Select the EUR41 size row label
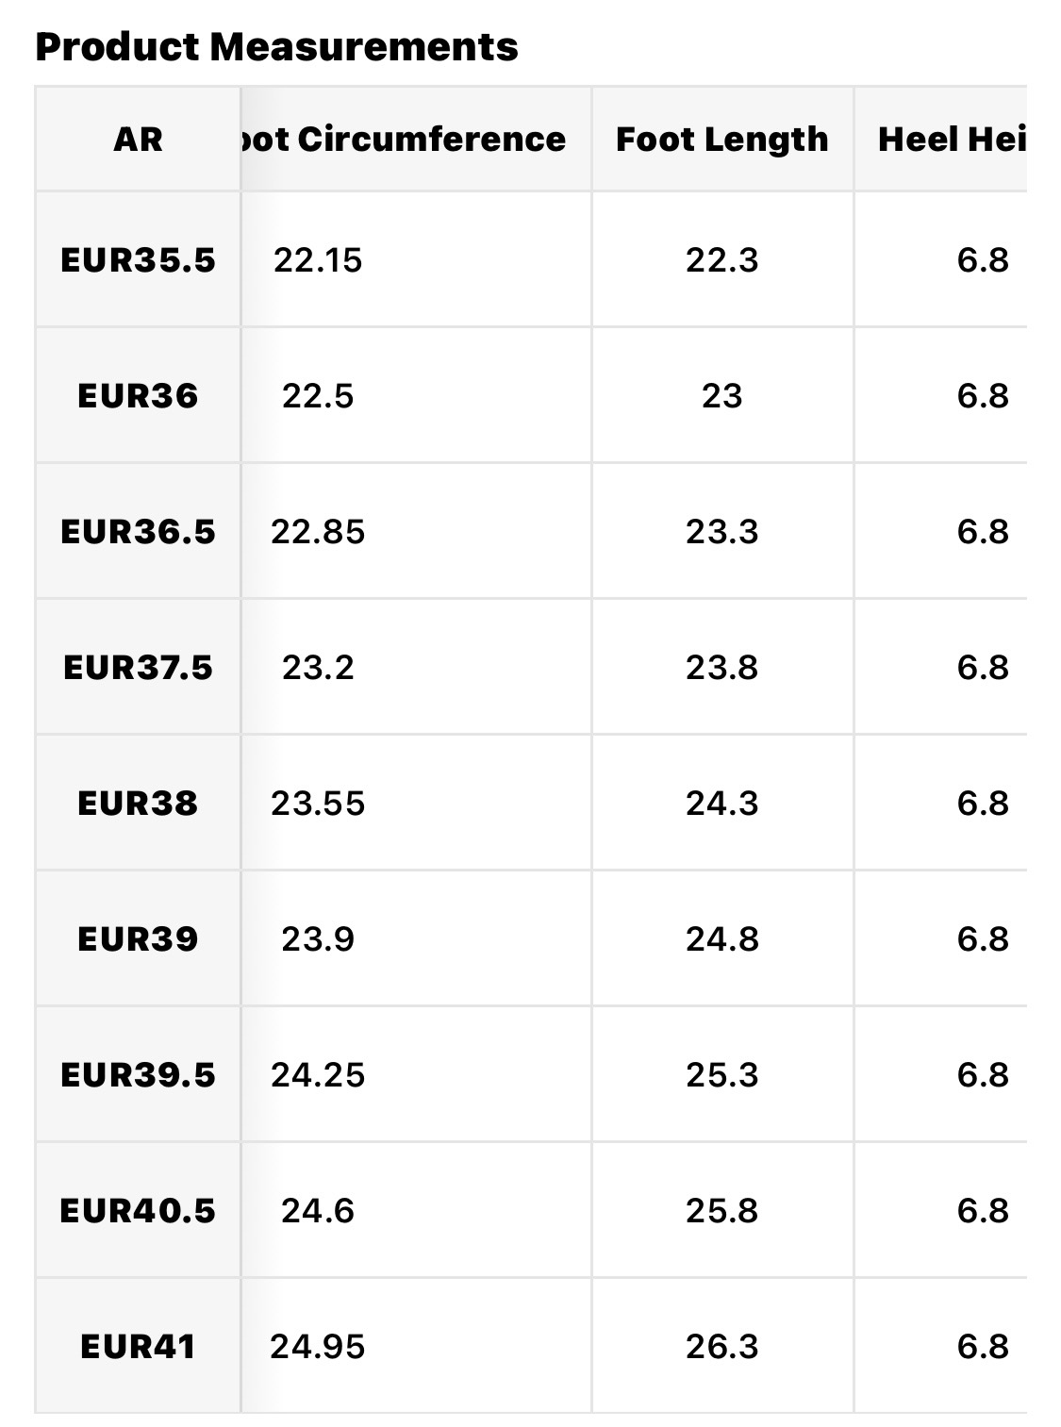 tap(138, 1346)
